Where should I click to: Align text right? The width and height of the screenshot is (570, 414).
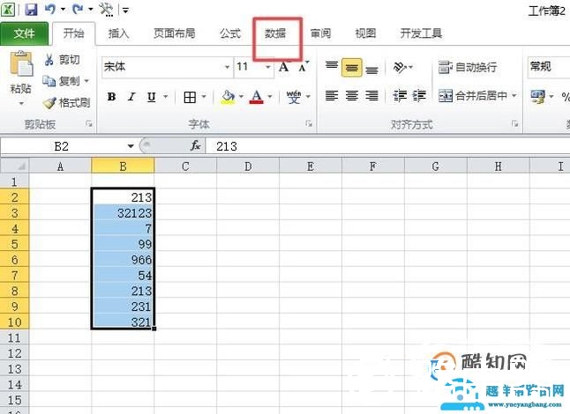[371, 96]
